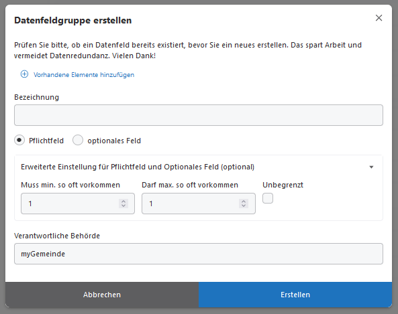The width and height of the screenshot is (398, 314).
Task: Click into the Darf max. number field
Action: coord(199,204)
